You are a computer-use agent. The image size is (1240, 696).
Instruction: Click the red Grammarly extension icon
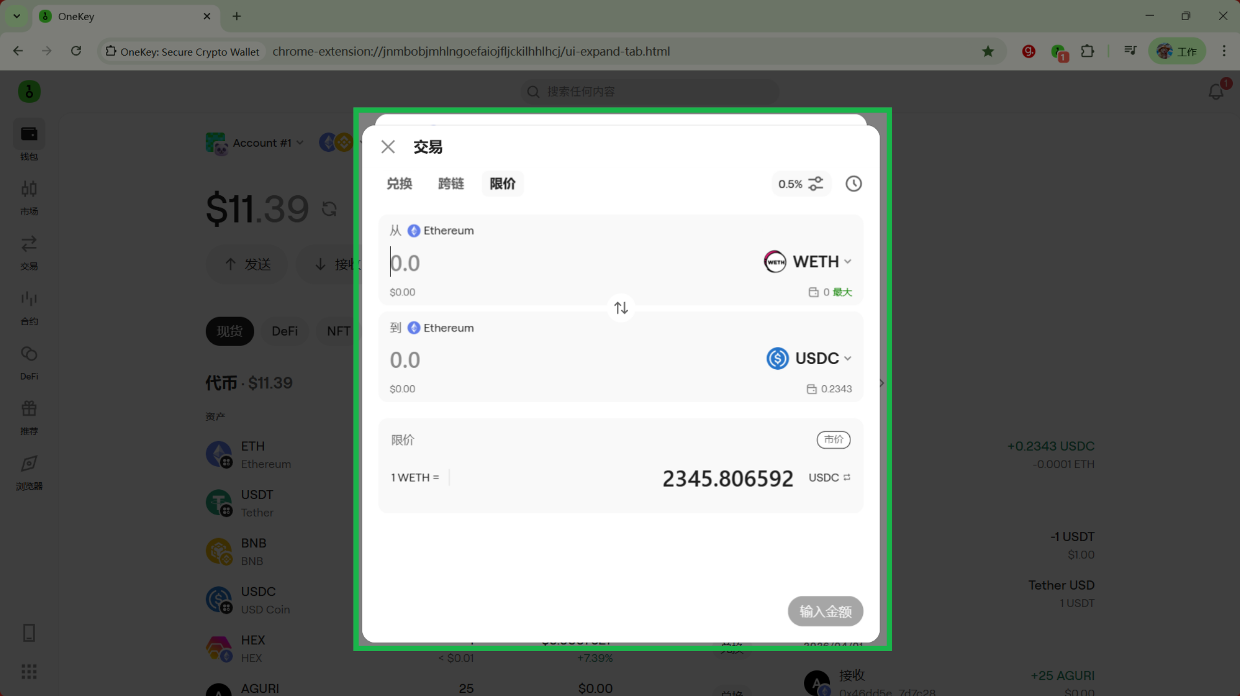point(1029,51)
